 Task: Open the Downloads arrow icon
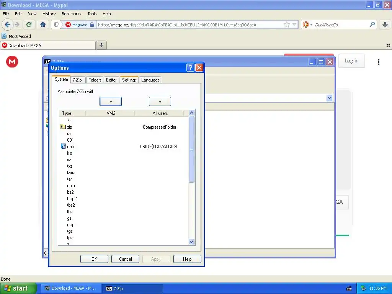(x=385, y=24)
